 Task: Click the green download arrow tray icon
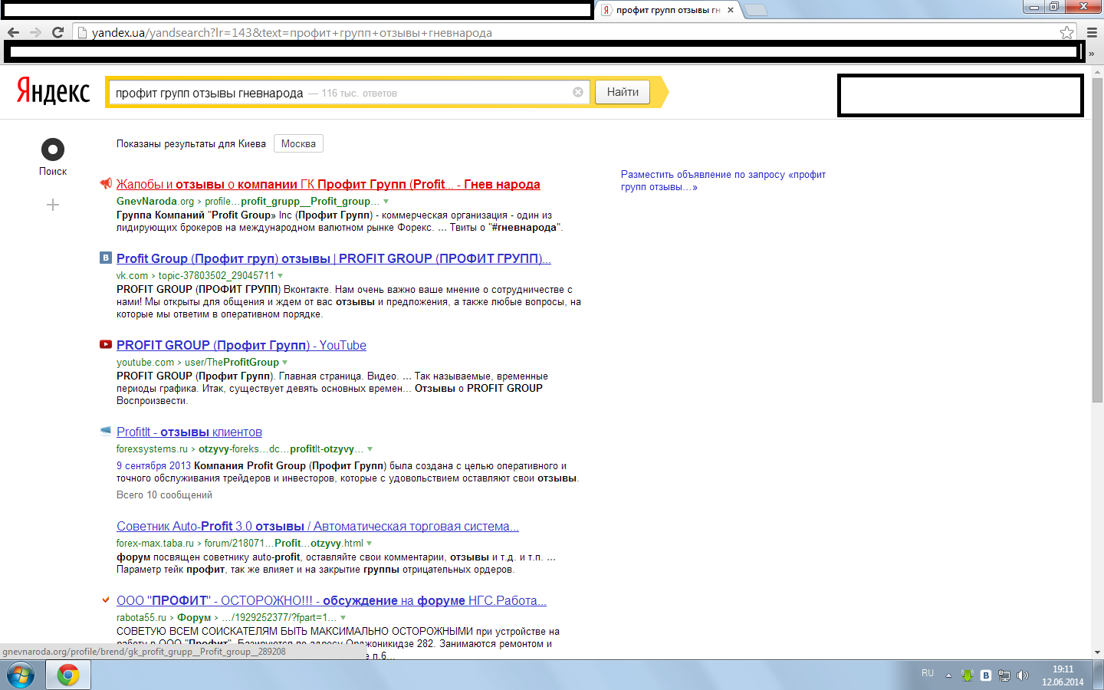coord(968,675)
